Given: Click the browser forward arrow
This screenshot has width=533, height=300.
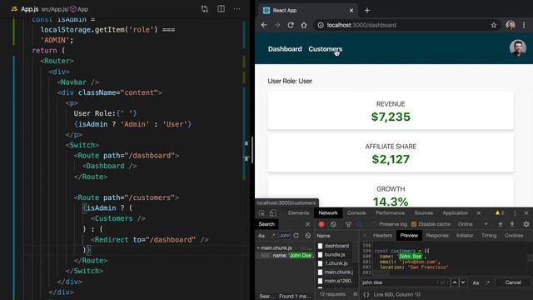Looking at the screenshot, I should pyautogui.click(x=277, y=25).
